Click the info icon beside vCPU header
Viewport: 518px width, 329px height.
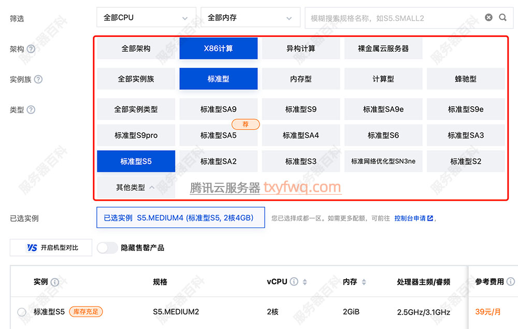pyautogui.click(x=294, y=281)
